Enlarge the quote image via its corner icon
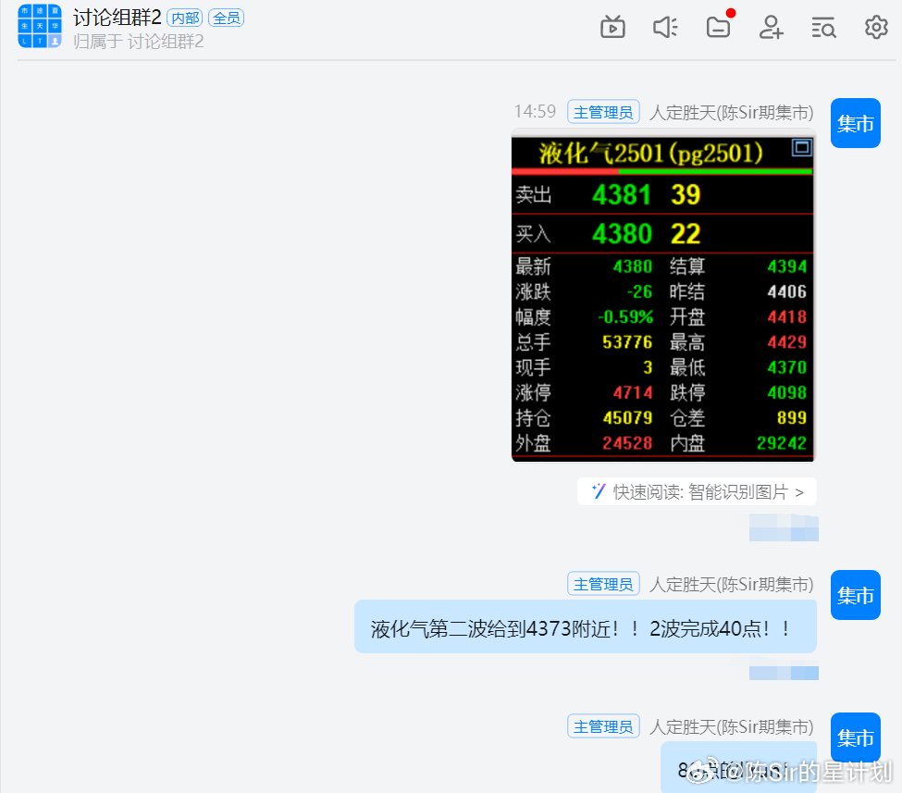Screen dimensions: 902x793 [800, 148]
